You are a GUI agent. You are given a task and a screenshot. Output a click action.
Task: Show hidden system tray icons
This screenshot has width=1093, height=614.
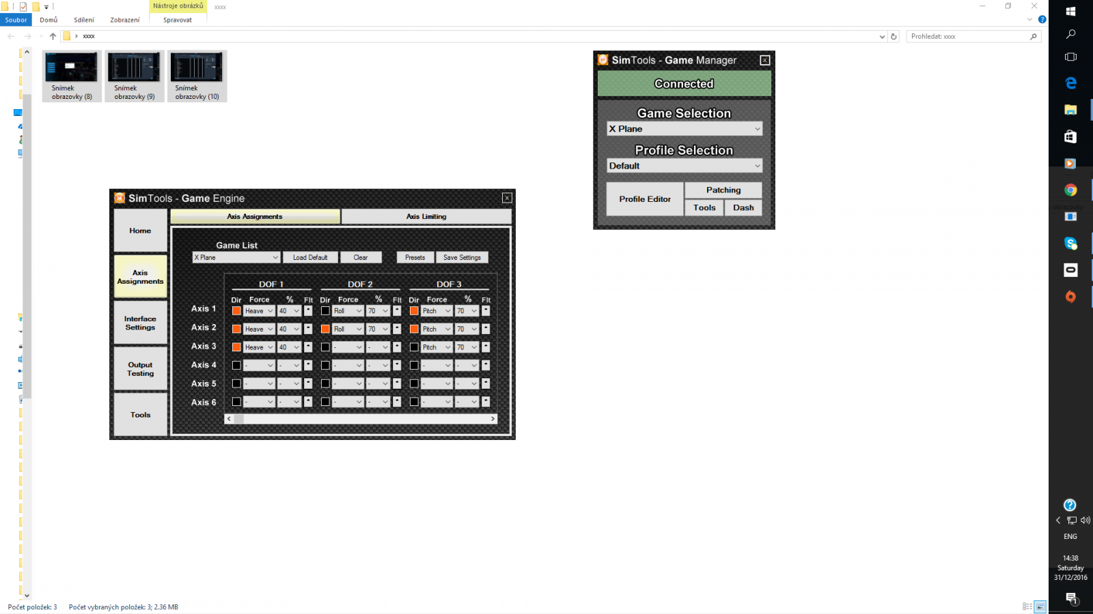pyautogui.click(x=1058, y=520)
